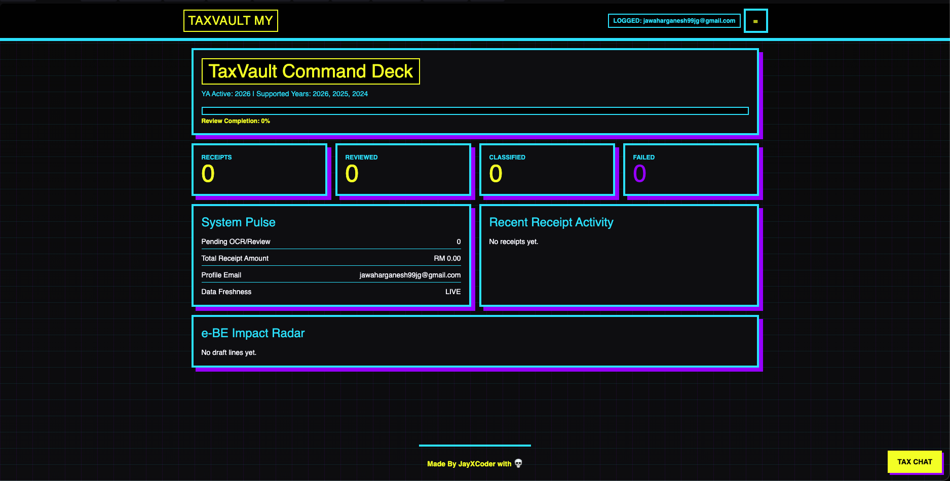The height and width of the screenshot is (481, 950).
Task: Click 'No draft lines yet.' message
Action: 229,352
